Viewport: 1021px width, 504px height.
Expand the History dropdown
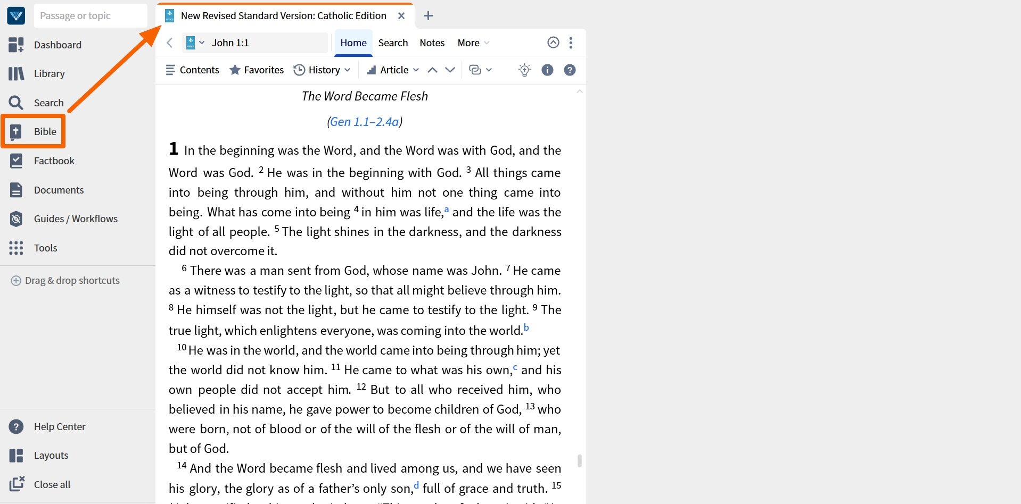(x=322, y=70)
